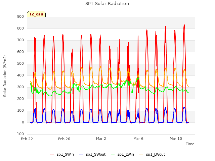Click the Time axis label
Viewport: 215px width, 161px height.
190,144
